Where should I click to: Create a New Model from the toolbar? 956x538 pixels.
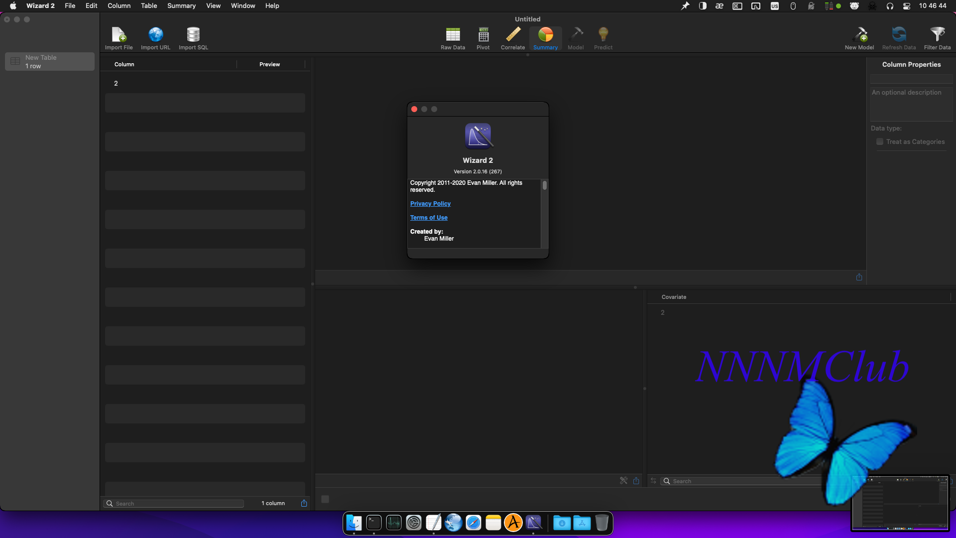859,38
